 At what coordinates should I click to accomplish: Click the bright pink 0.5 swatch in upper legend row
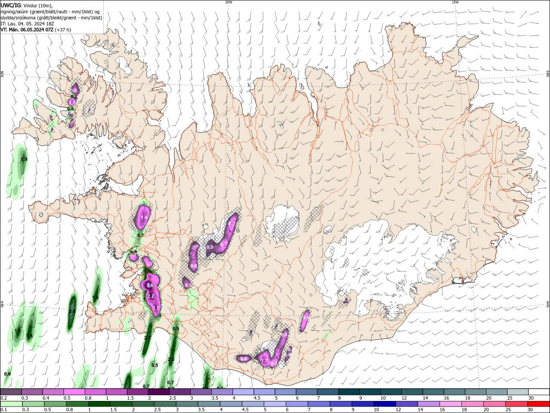(74, 391)
